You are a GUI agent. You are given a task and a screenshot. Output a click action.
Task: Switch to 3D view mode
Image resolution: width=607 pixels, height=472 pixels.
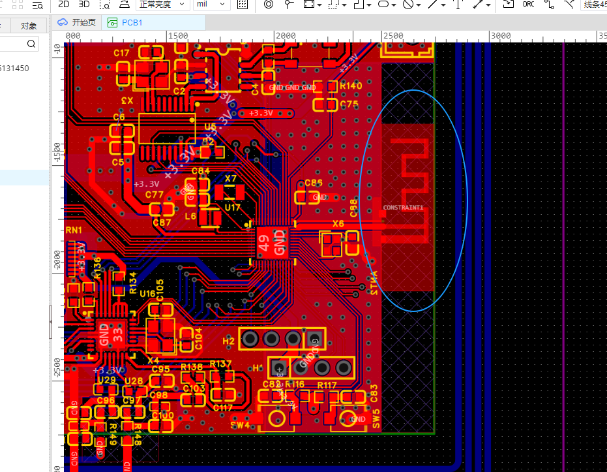(83, 5)
